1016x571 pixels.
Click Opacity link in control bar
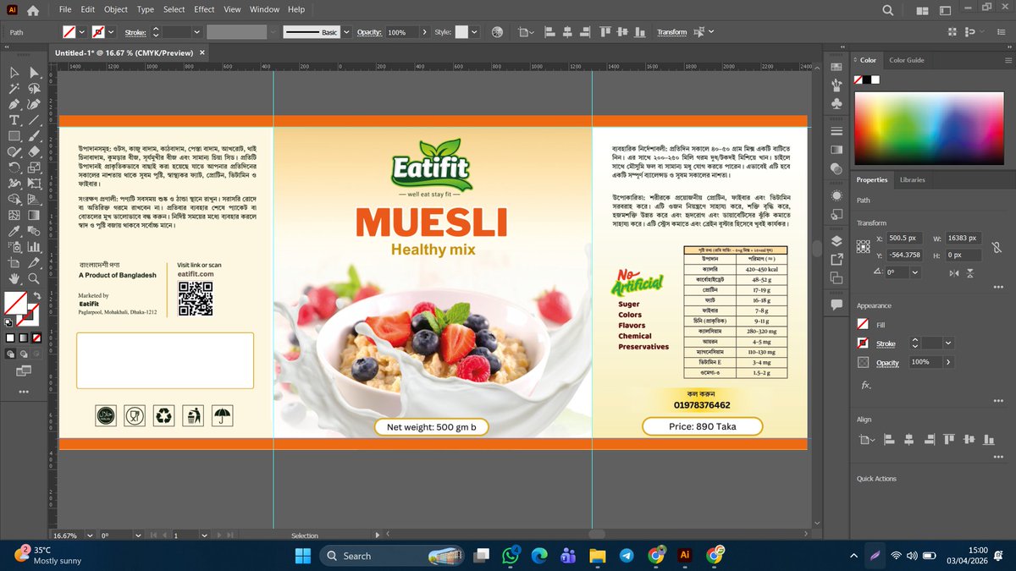pos(369,32)
